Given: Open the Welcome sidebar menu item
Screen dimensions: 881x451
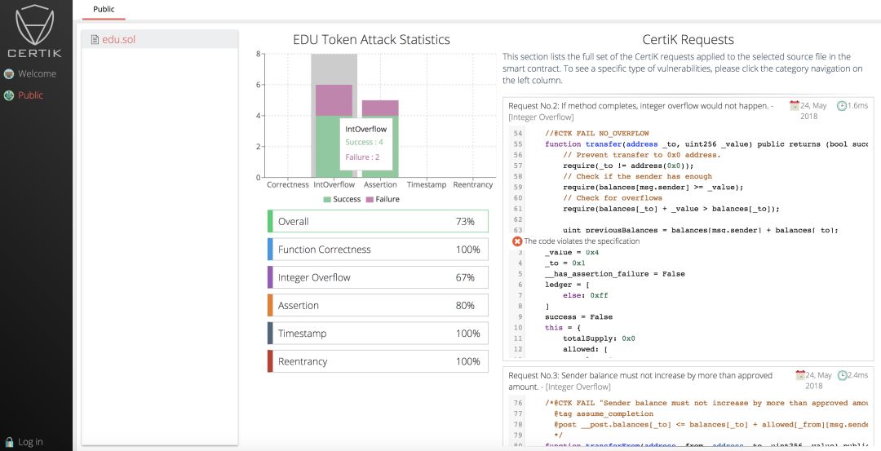Looking at the screenshot, I should [x=37, y=73].
